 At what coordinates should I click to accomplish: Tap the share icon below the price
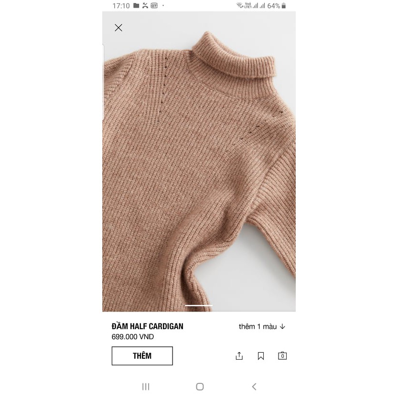[x=239, y=356]
